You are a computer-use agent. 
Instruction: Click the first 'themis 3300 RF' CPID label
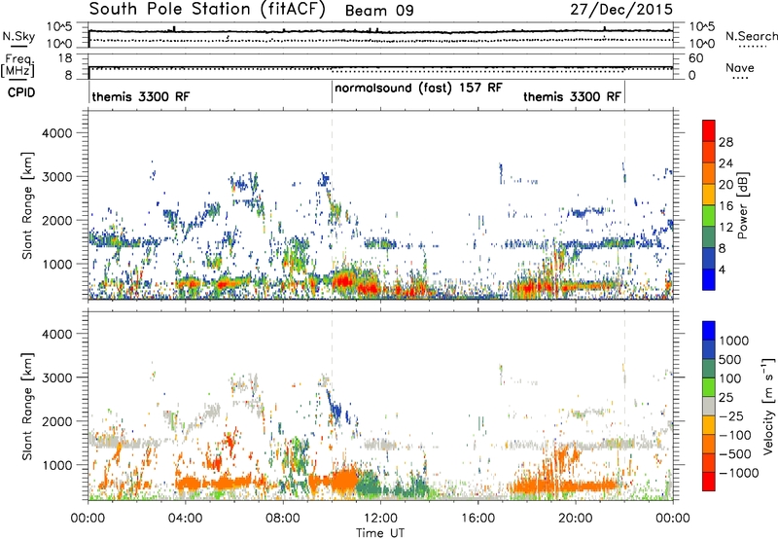141,96
